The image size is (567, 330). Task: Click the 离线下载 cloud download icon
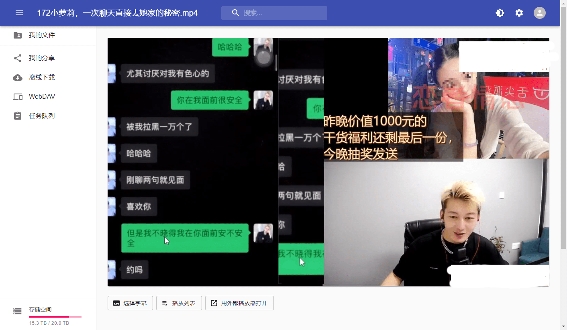click(18, 77)
